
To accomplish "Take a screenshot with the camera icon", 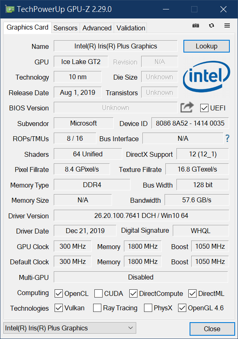I will 196,25.
